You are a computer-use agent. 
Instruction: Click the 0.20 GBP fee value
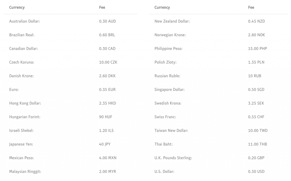pyautogui.click(x=256, y=158)
